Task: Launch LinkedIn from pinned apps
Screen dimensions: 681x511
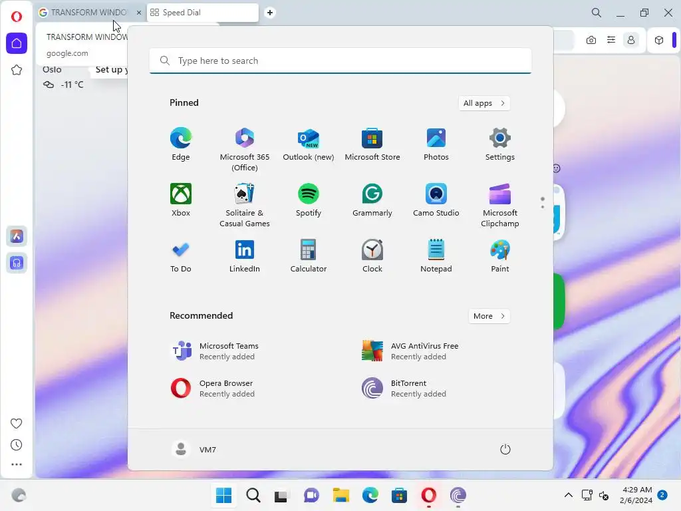Action: [245, 256]
